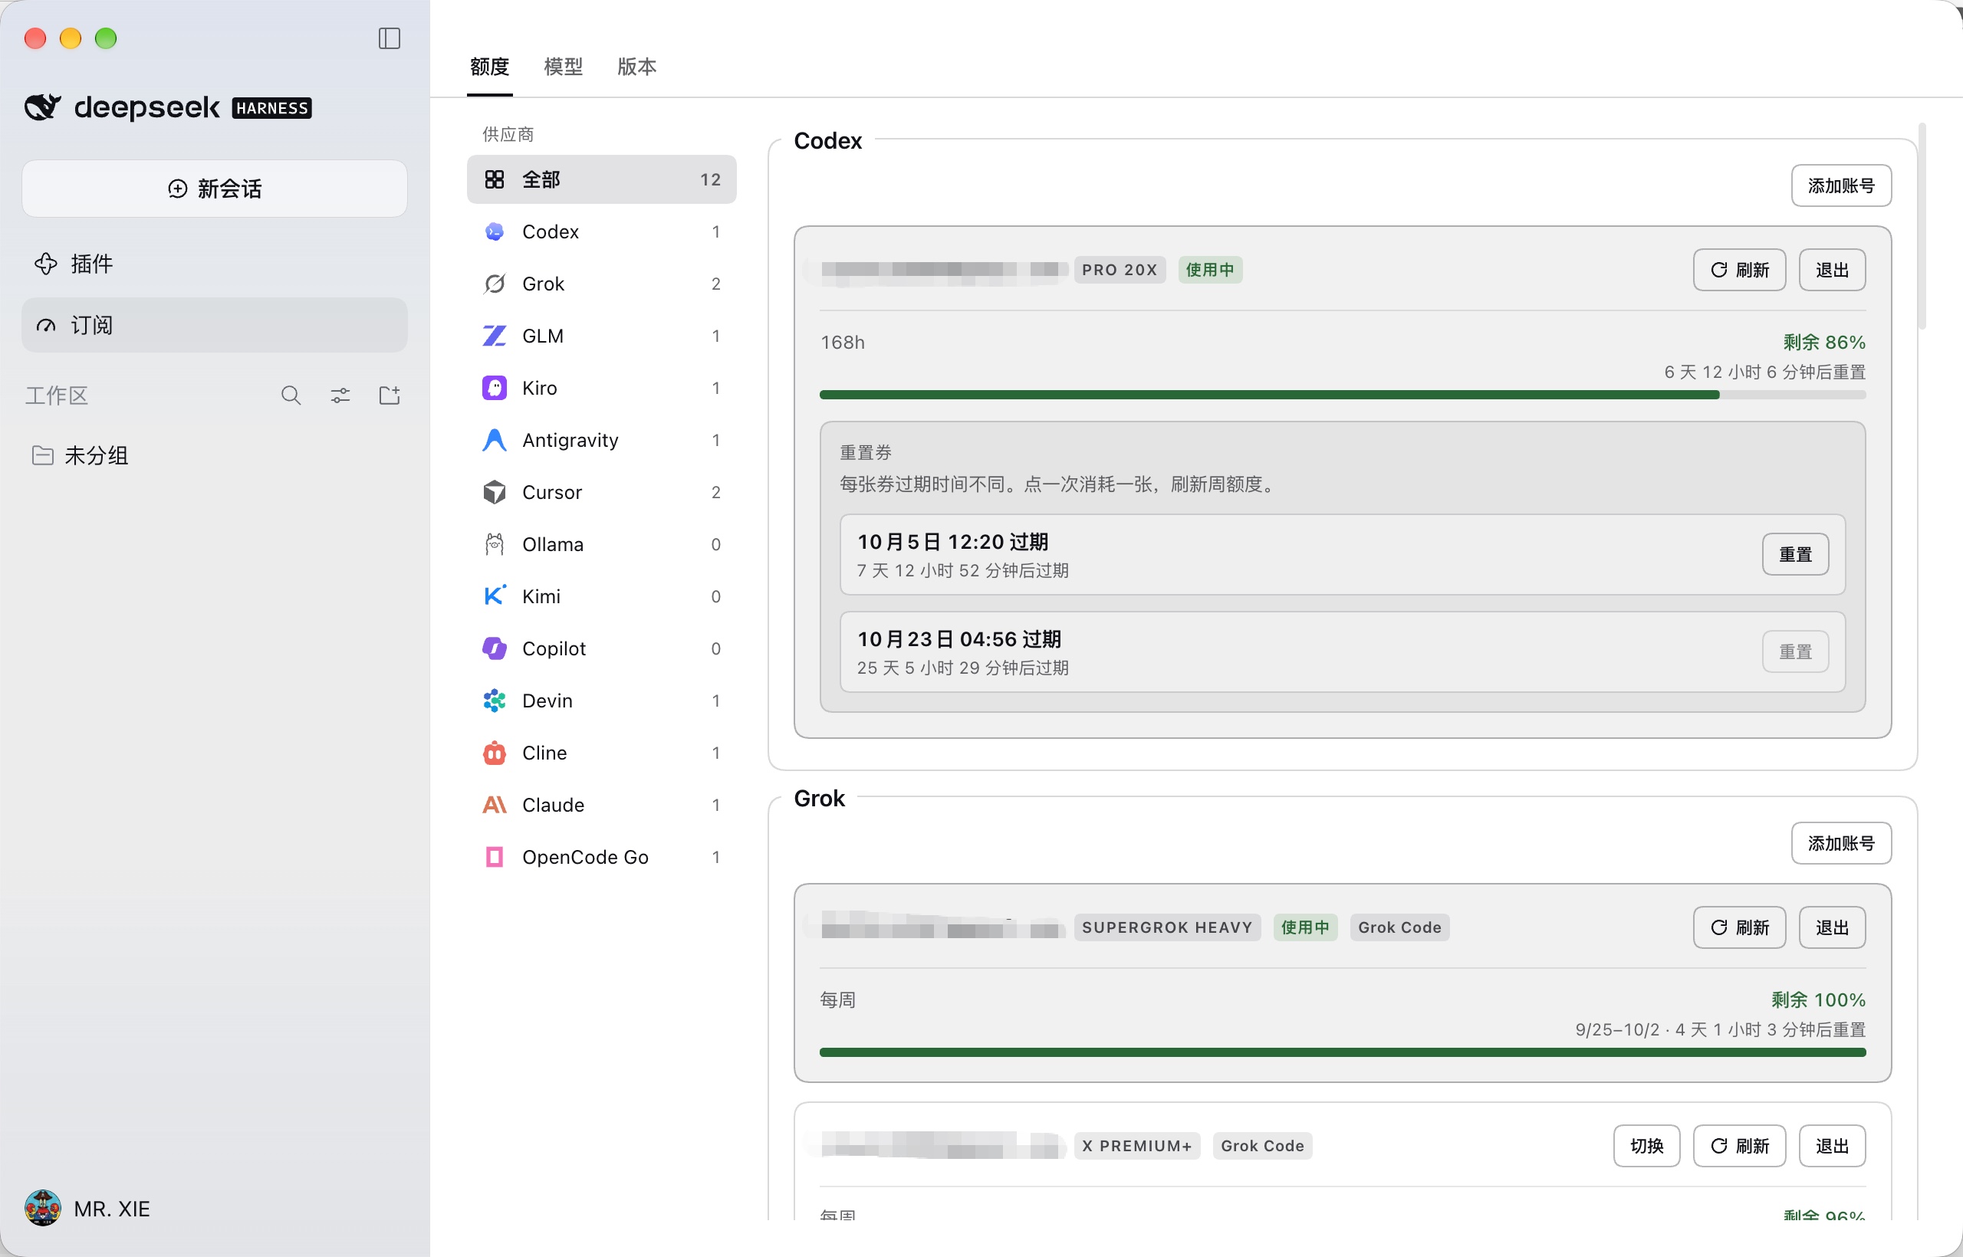This screenshot has width=1963, height=1257.
Task: Select the Codex provider icon
Action: pos(494,231)
